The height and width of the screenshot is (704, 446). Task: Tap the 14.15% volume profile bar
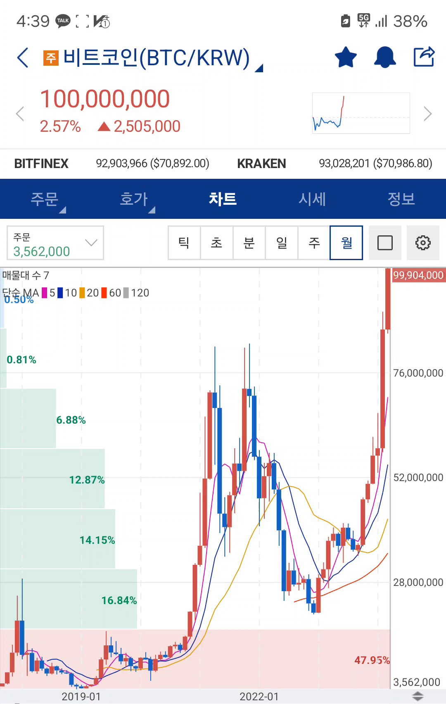tap(57, 539)
